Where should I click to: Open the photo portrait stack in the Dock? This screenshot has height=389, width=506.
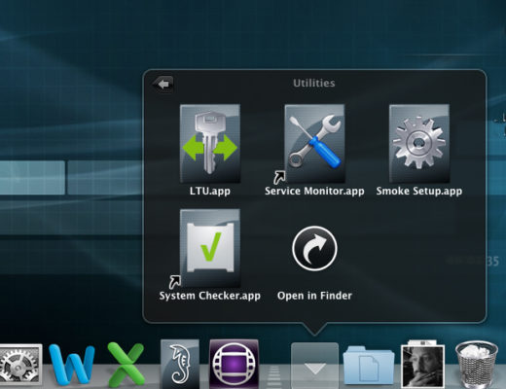(423, 364)
